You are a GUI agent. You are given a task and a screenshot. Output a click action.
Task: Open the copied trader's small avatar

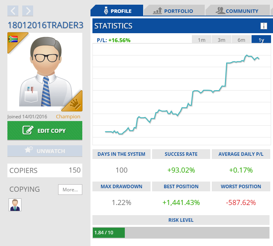tap(15, 205)
